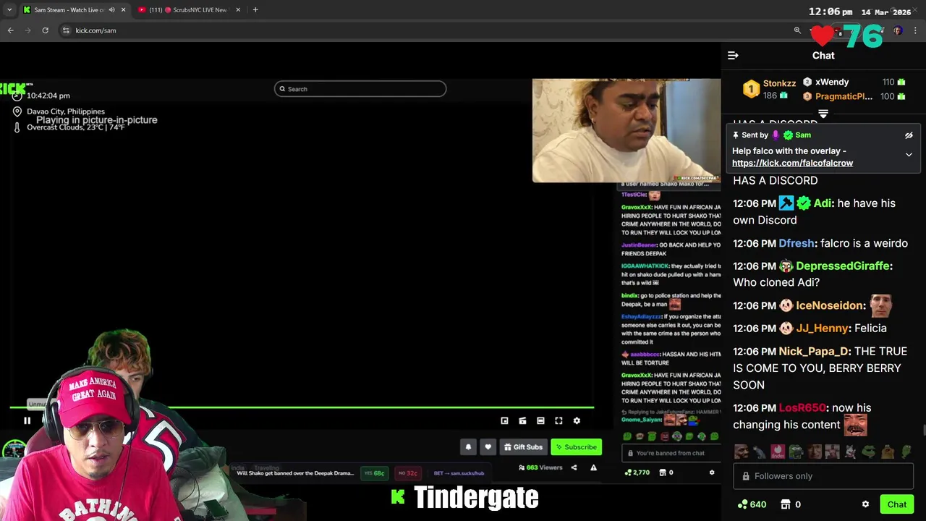Collapse the chat panel with the arrow-lines icon
The image size is (926, 521).
[733, 56]
